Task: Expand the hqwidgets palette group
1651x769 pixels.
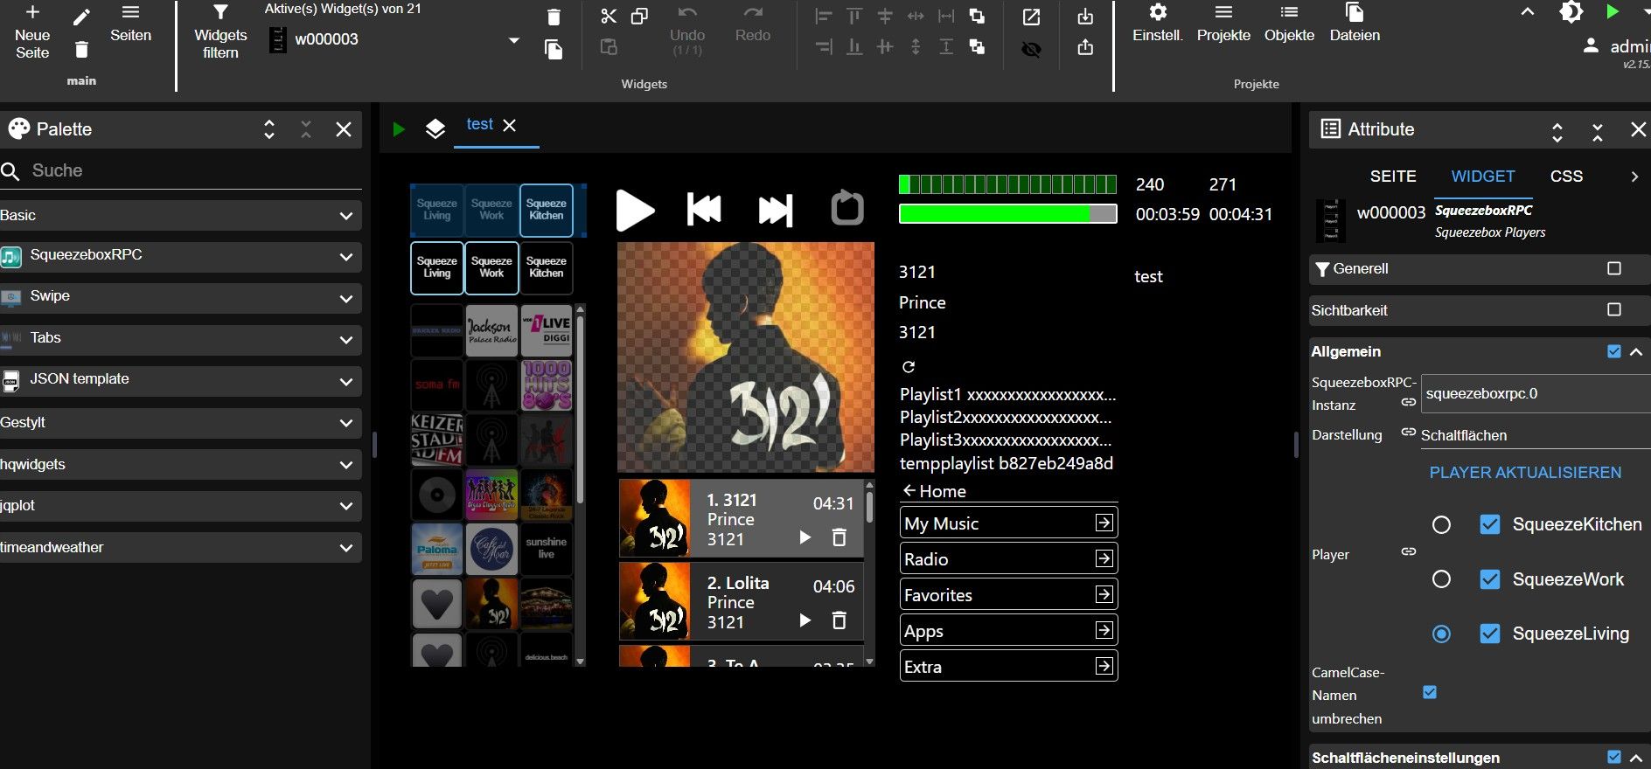Action: click(x=181, y=464)
